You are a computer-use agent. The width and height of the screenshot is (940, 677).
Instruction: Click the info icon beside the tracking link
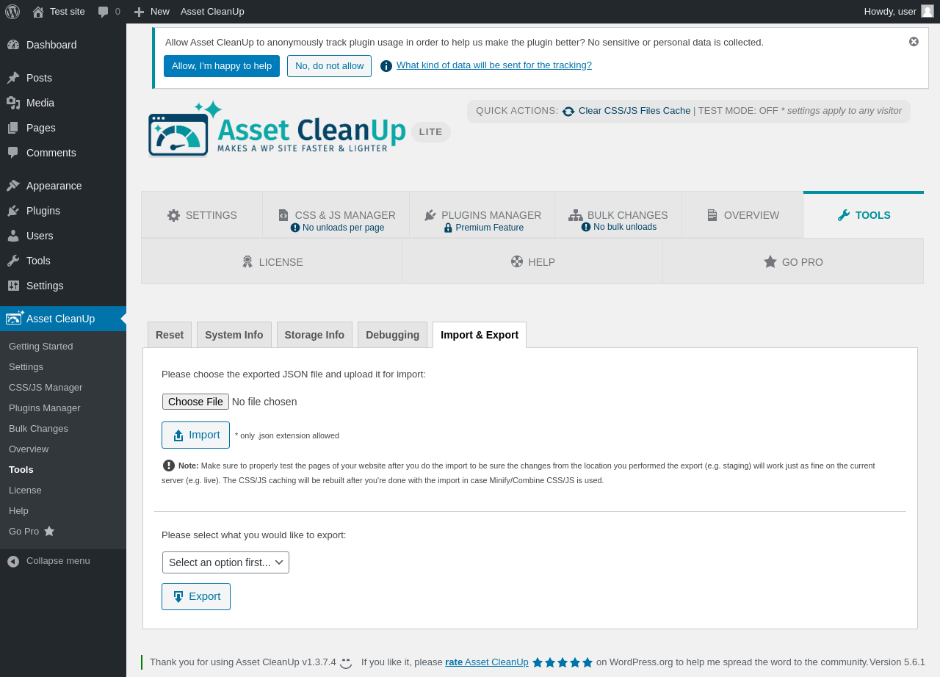point(386,66)
